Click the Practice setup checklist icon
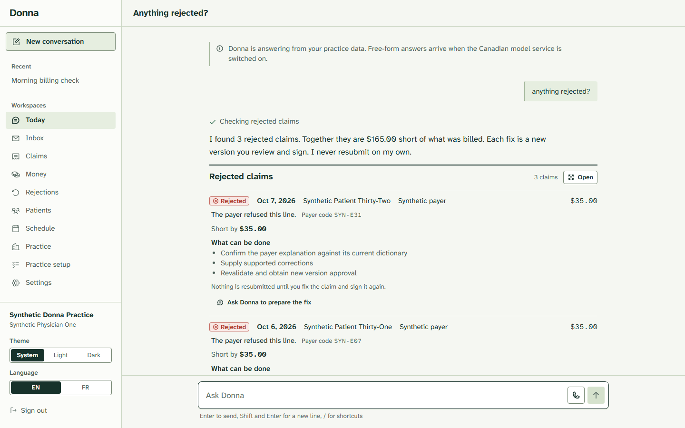The height and width of the screenshot is (428, 685). click(x=16, y=265)
